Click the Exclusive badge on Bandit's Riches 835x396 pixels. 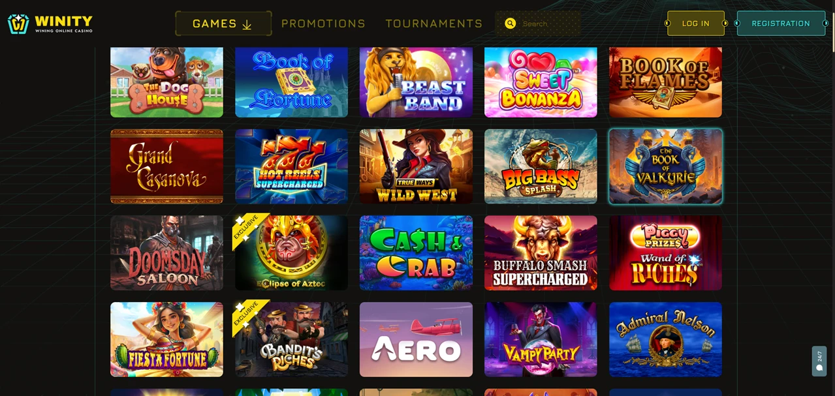coord(247,314)
